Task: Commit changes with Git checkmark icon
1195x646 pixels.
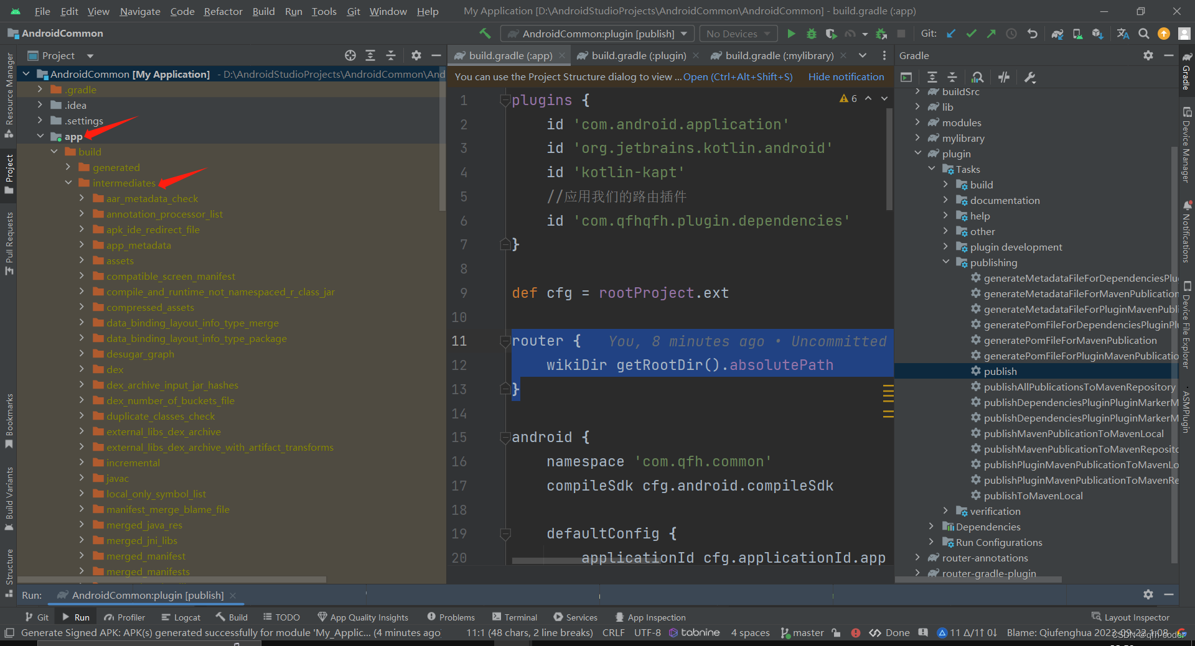Action: (x=971, y=34)
